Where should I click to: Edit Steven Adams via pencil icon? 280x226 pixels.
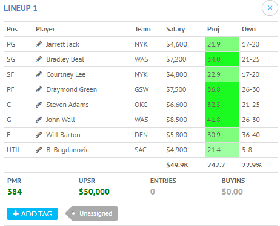pos(39,105)
